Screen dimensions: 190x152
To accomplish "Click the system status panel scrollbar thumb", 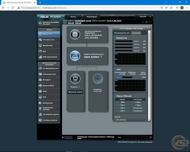I will pyautogui.click(x=149, y=65).
